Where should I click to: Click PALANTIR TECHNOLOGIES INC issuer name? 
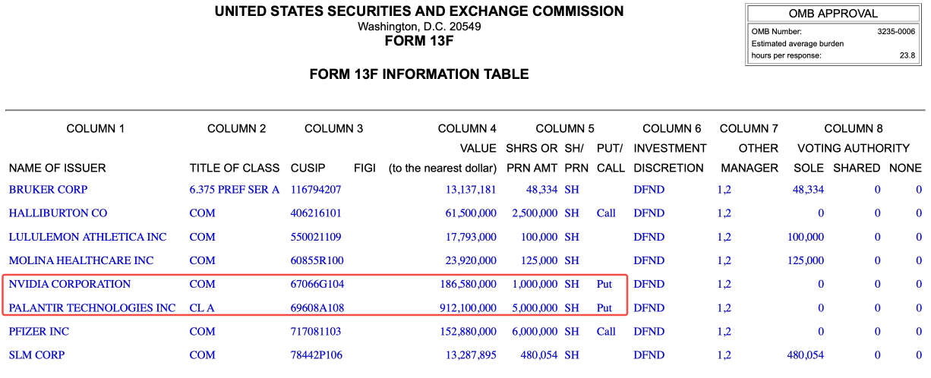pos(92,308)
